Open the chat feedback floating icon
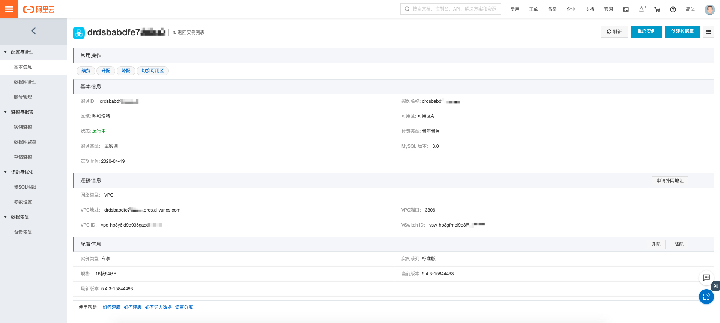Screen dimensions: 720x323 (x=706, y=278)
